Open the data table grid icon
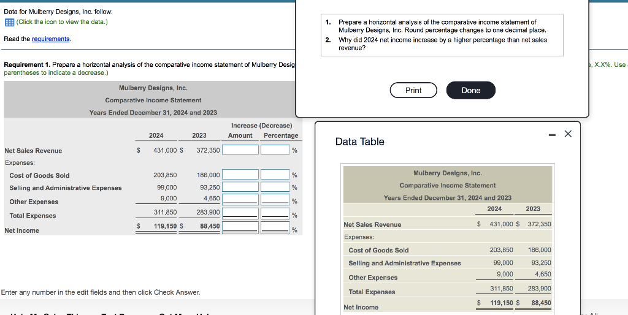Viewport: 628px width, 315px height. [9, 23]
